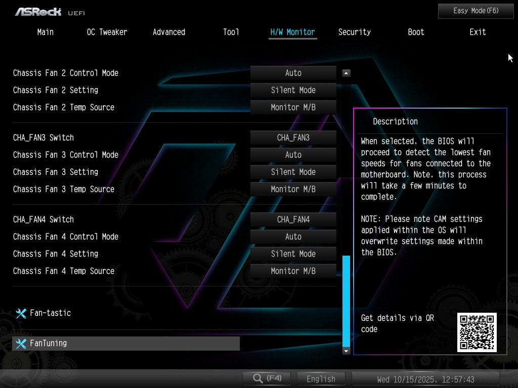Toggle the CHA_FAN4 Switch value
The image size is (518, 388).
(x=293, y=220)
